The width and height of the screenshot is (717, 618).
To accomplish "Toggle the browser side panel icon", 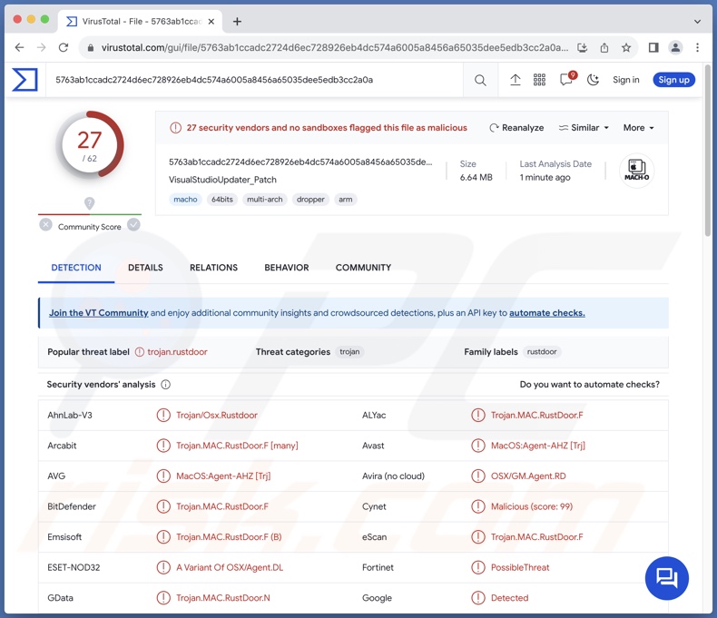I will (653, 47).
